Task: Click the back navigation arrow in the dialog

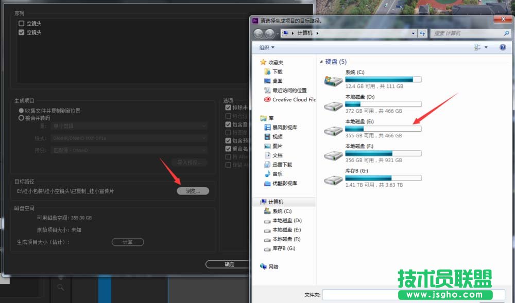Action: [x=258, y=33]
